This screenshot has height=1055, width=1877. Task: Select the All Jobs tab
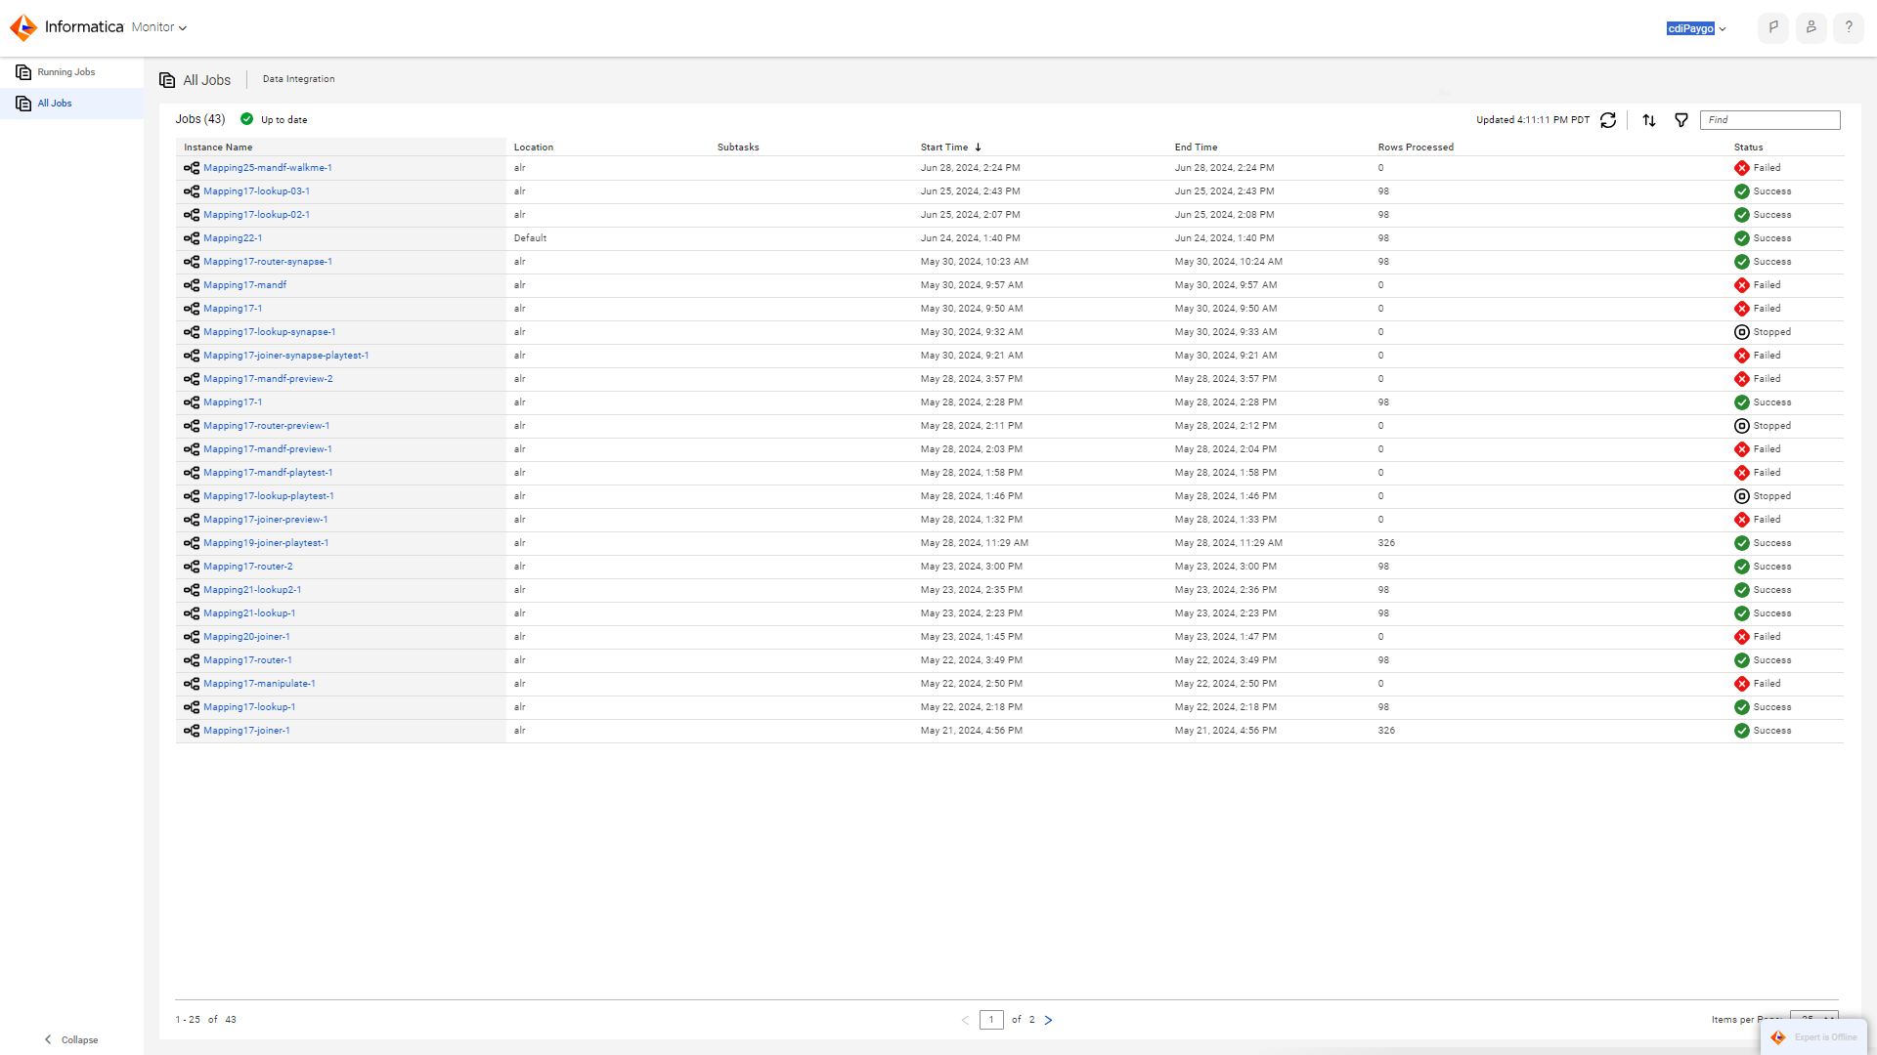tap(54, 102)
